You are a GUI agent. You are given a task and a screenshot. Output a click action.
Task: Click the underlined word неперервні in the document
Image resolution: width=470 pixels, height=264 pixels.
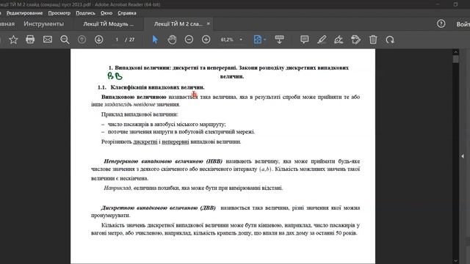click(x=176, y=142)
